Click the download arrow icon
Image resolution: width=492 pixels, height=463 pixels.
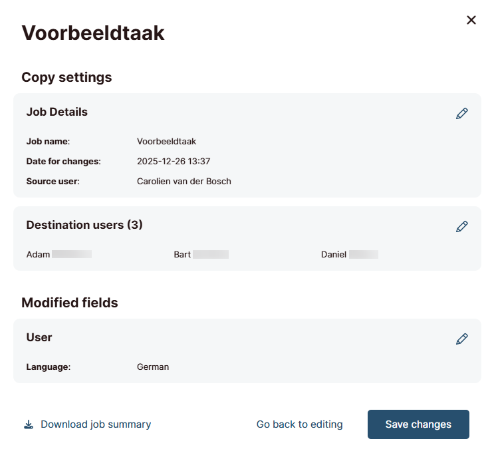coord(29,424)
